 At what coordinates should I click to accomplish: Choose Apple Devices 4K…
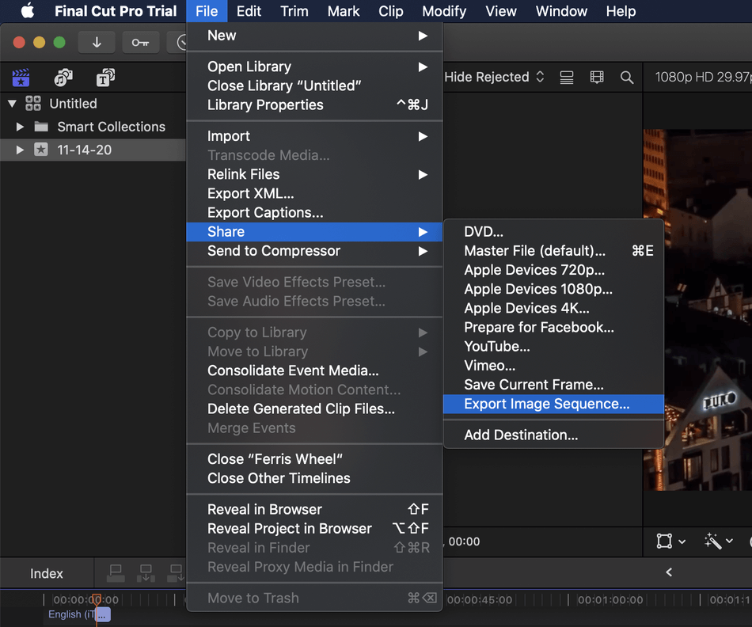point(554,308)
